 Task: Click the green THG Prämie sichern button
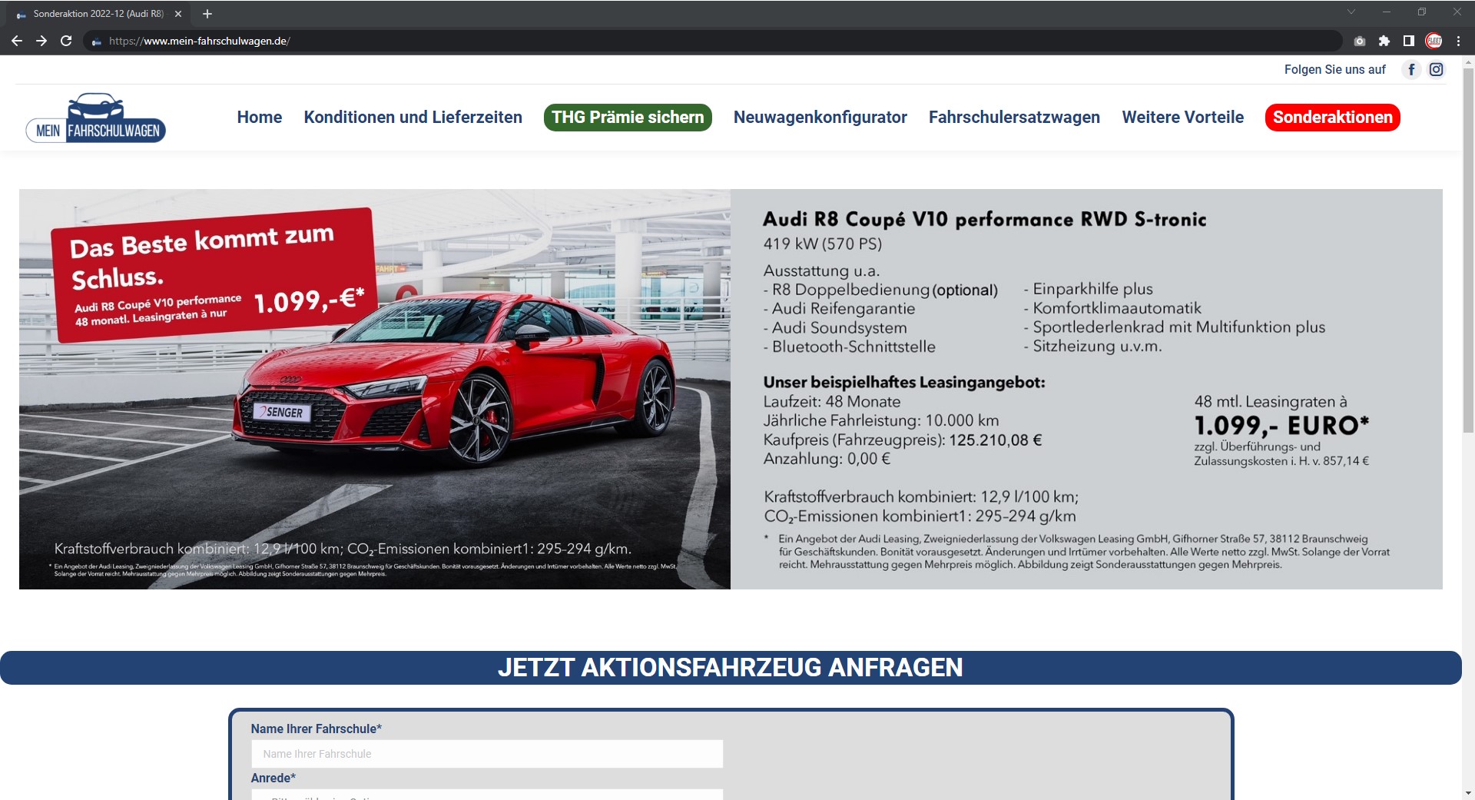pos(628,118)
